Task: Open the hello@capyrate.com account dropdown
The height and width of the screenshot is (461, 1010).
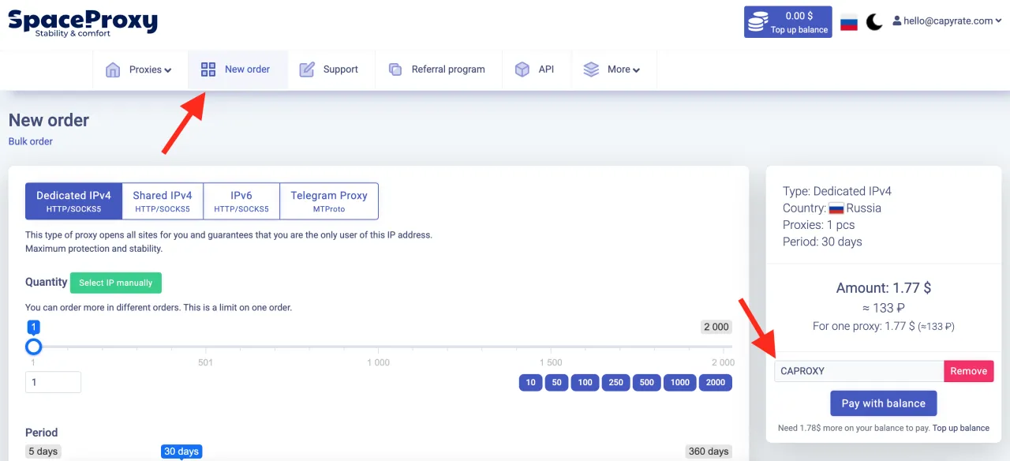Action: click(947, 21)
